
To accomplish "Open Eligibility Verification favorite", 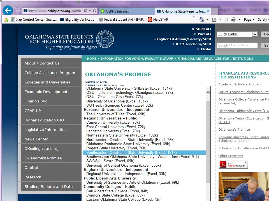I will pos(78,20).
